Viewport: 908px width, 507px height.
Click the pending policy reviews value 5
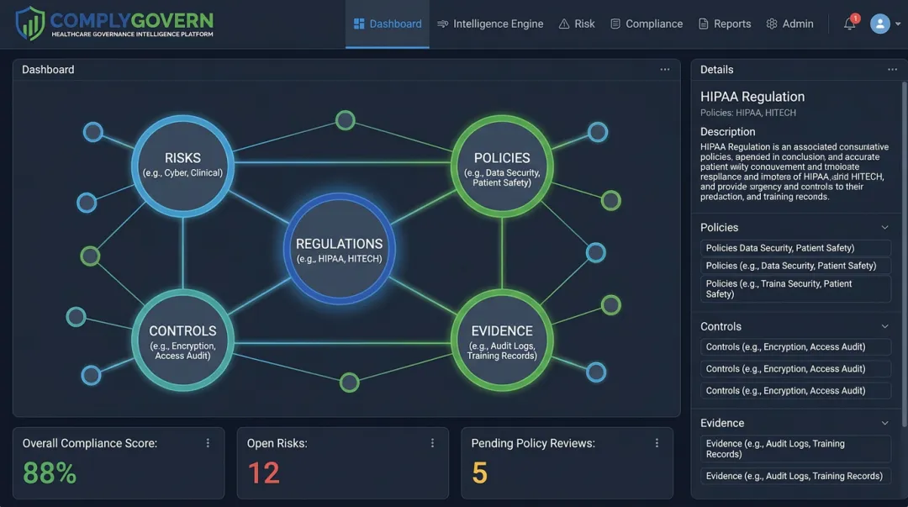pos(479,473)
